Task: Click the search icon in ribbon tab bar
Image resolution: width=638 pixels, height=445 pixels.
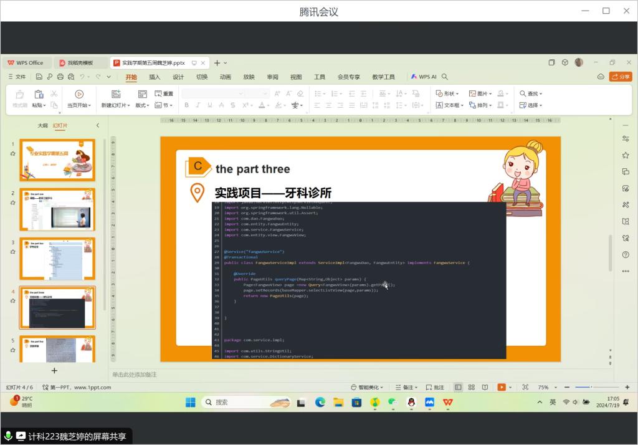Action: click(445, 77)
